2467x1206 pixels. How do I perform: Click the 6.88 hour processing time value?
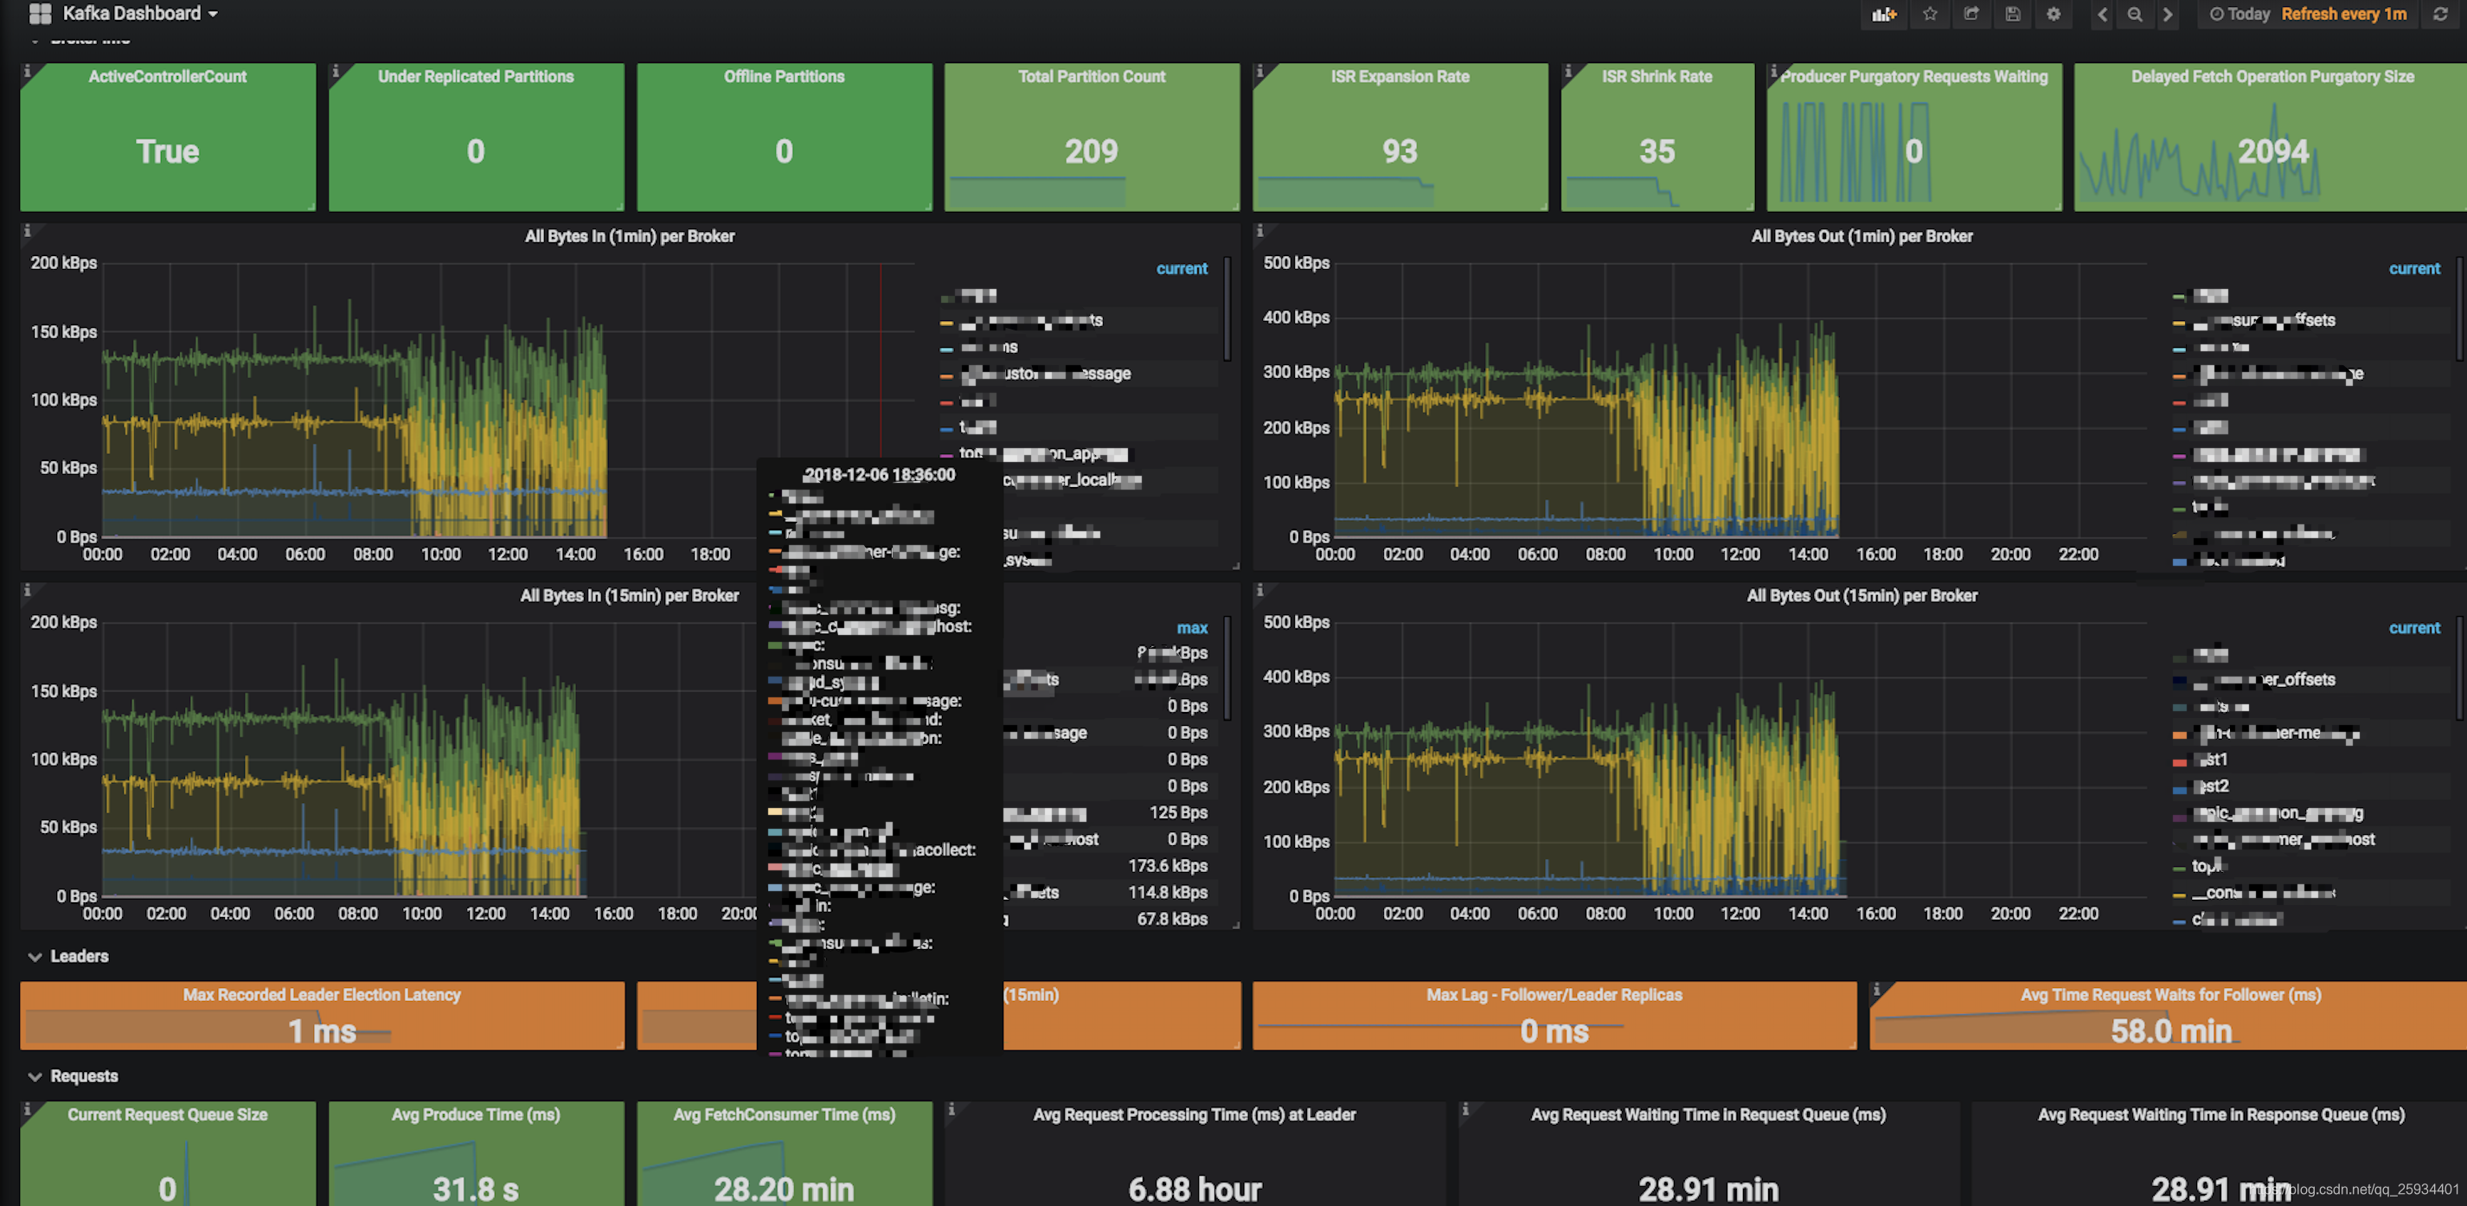pyautogui.click(x=1195, y=1189)
